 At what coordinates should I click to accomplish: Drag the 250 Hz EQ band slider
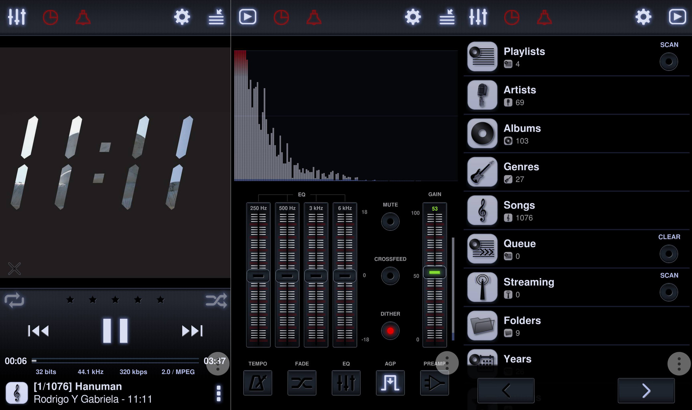pyautogui.click(x=259, y=276)
